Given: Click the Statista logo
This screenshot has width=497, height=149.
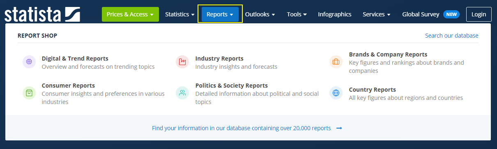Looking at the screenshot, I should (x=42, y=14).
